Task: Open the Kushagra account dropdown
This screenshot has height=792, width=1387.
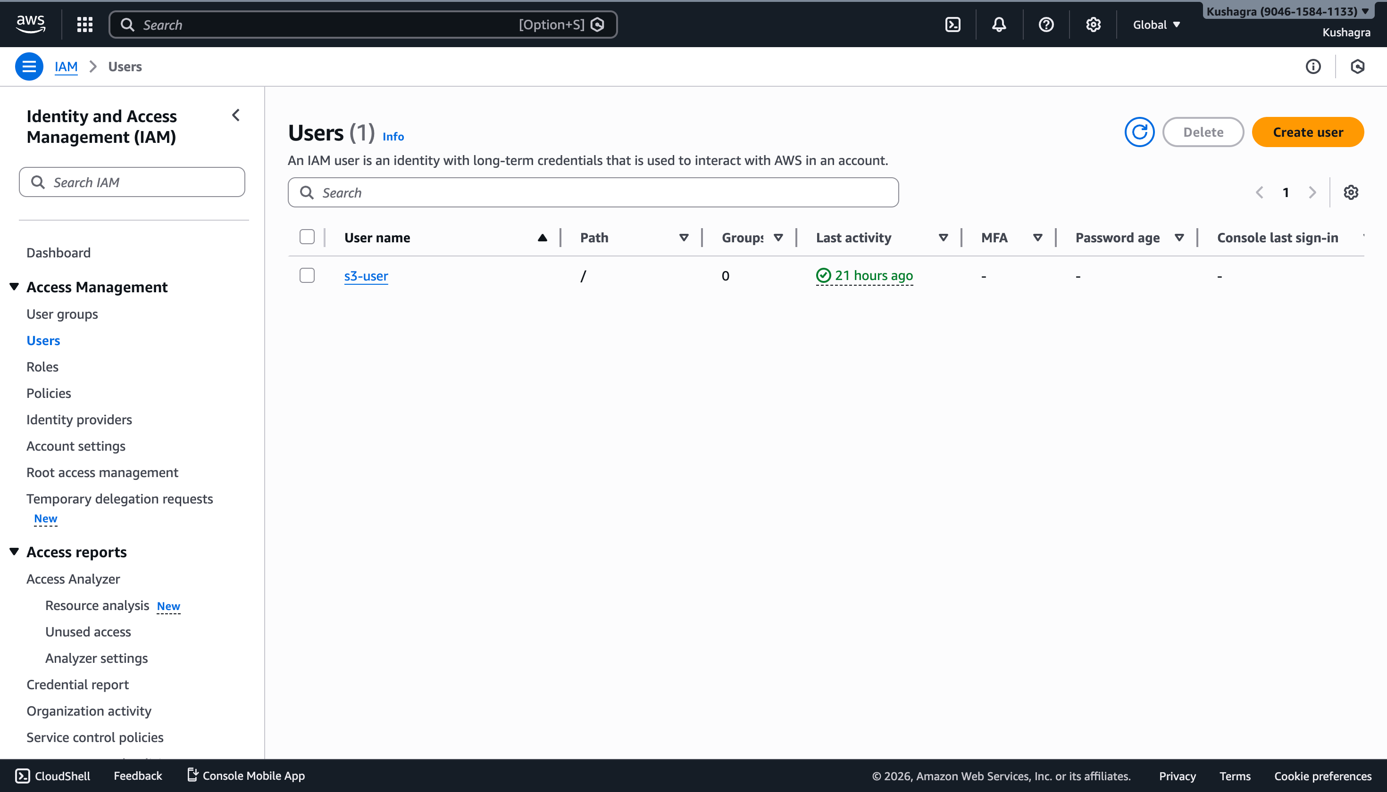Action: [1287, 11]
